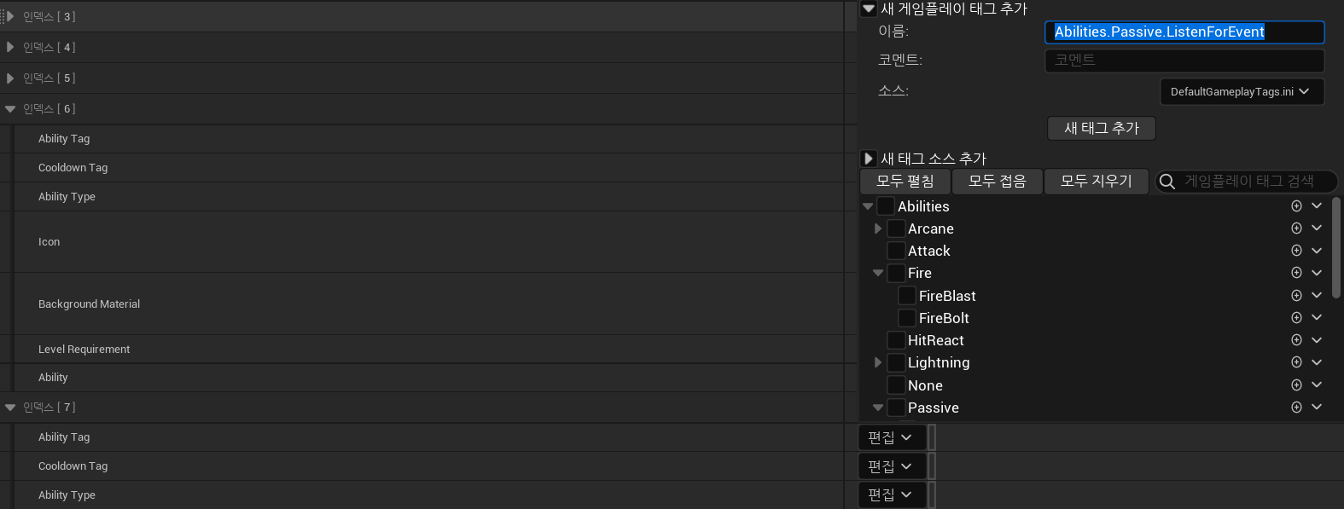Open the options chevron for Fire tag
The image size is (1344, 509).
click(1317, 273)
